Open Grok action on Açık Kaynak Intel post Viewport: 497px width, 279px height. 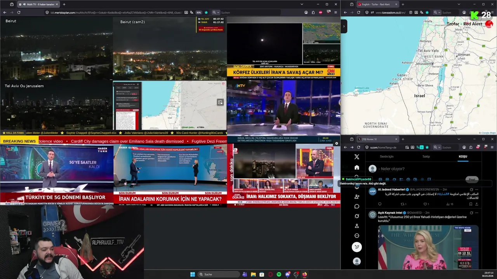click(471, 213)
